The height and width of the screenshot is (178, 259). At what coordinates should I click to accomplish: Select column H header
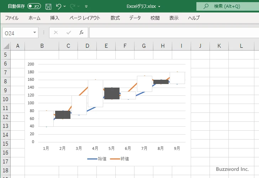(163, 46)
